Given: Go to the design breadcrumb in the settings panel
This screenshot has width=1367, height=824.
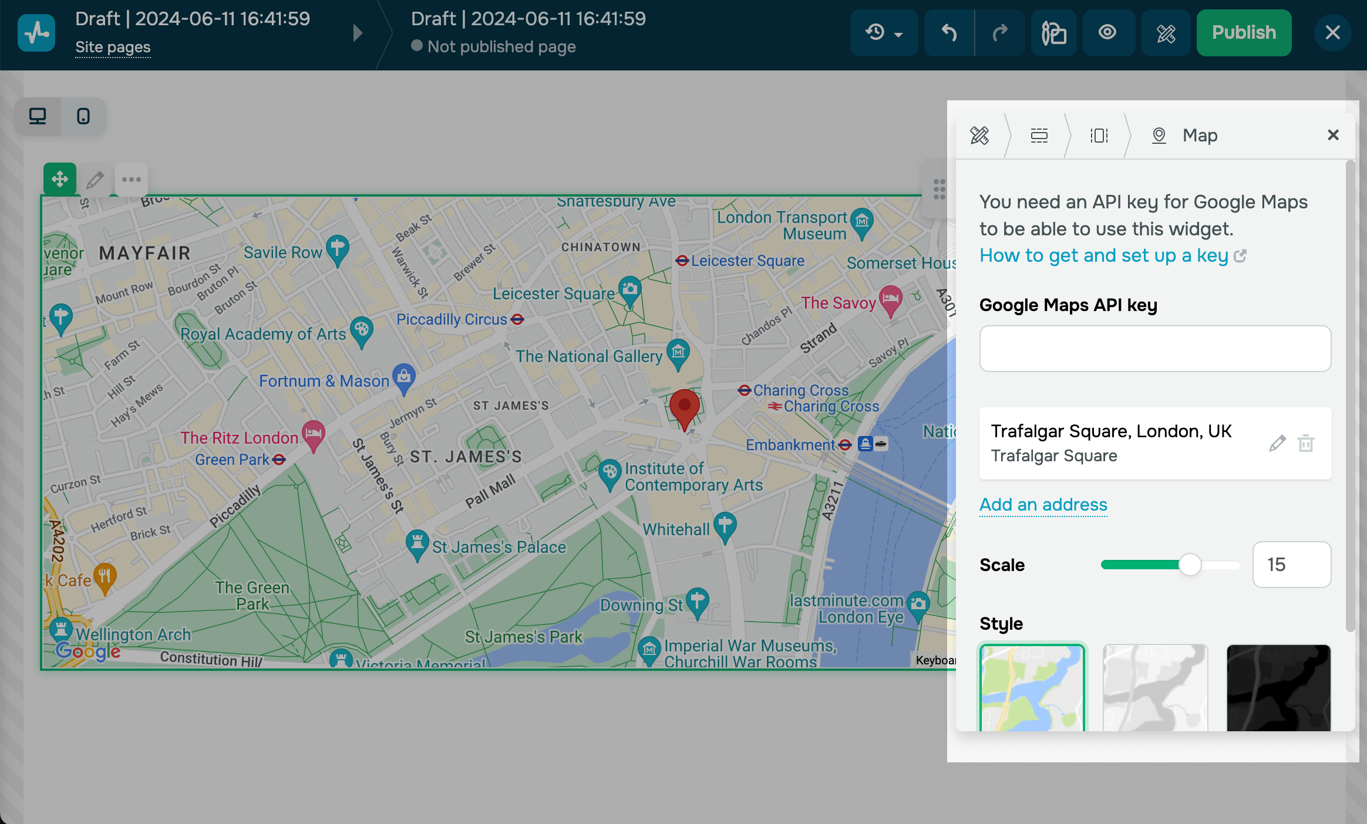Looking at the screenshot, I should [979, 136].
